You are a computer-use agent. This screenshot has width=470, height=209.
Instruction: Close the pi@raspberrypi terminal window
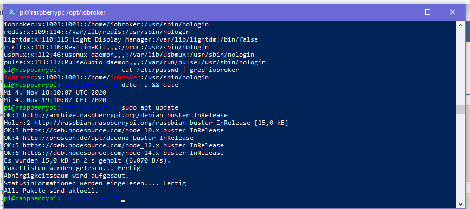452,12
